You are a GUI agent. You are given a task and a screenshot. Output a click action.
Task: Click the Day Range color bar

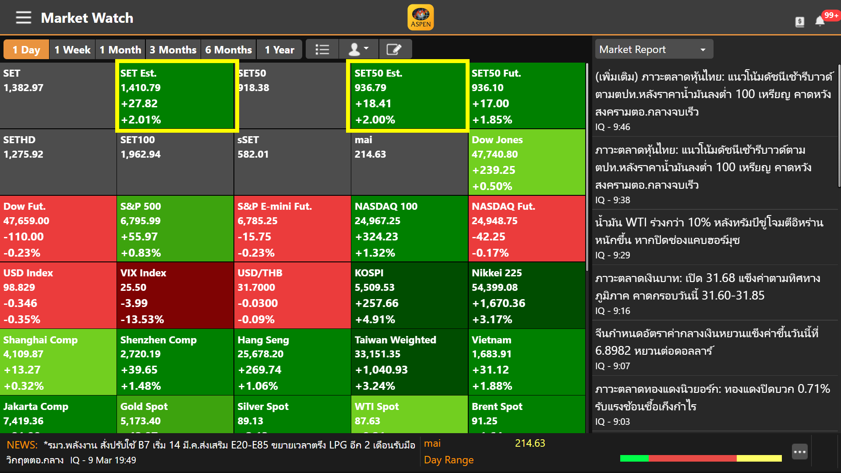coord(700,458)
